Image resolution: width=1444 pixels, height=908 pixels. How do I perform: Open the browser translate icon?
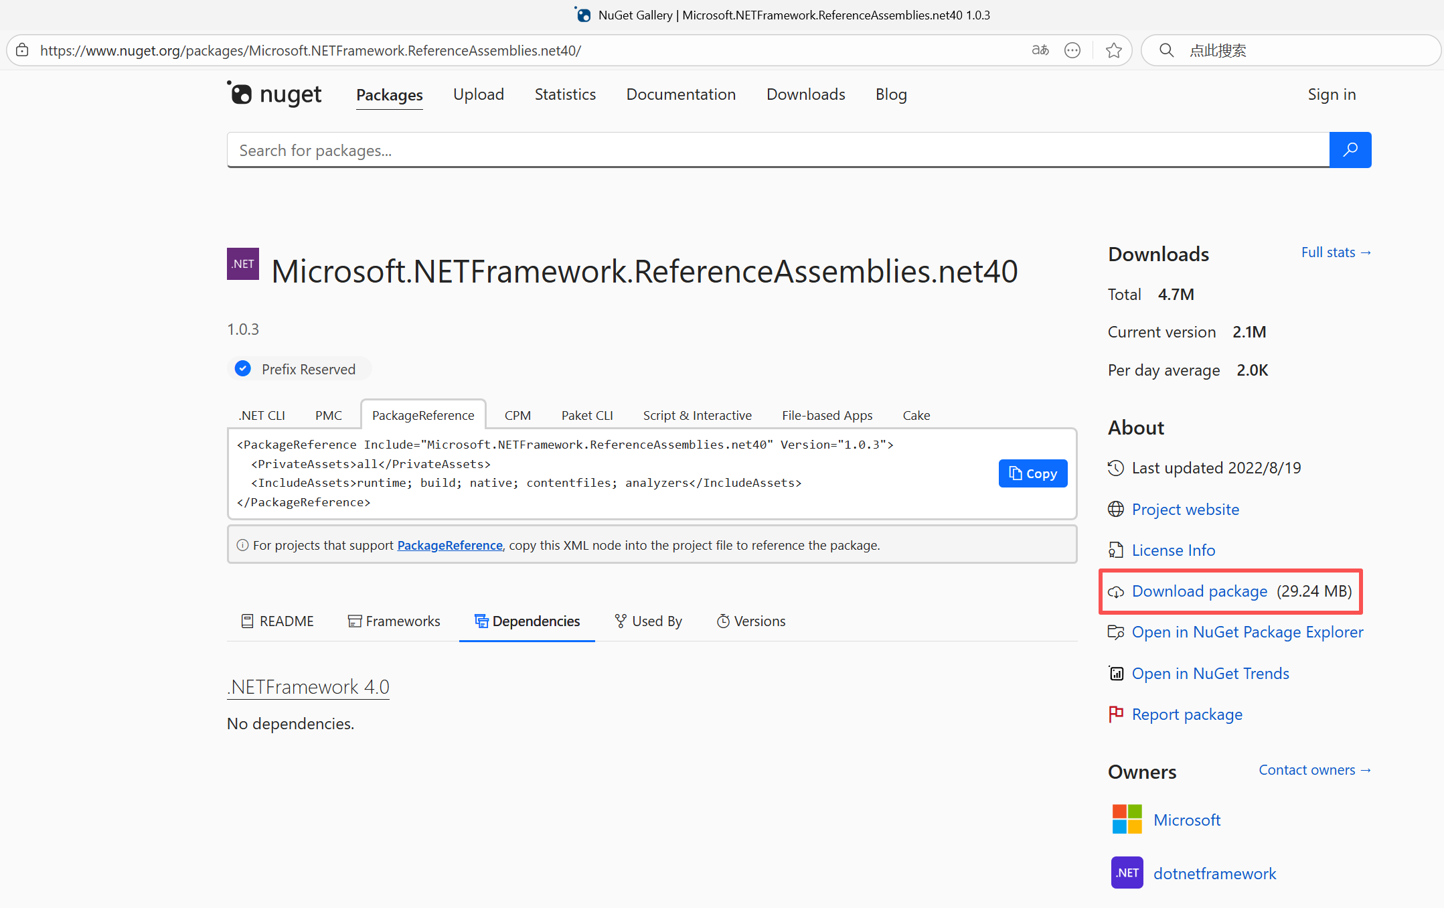click(x=1040, y=50)
